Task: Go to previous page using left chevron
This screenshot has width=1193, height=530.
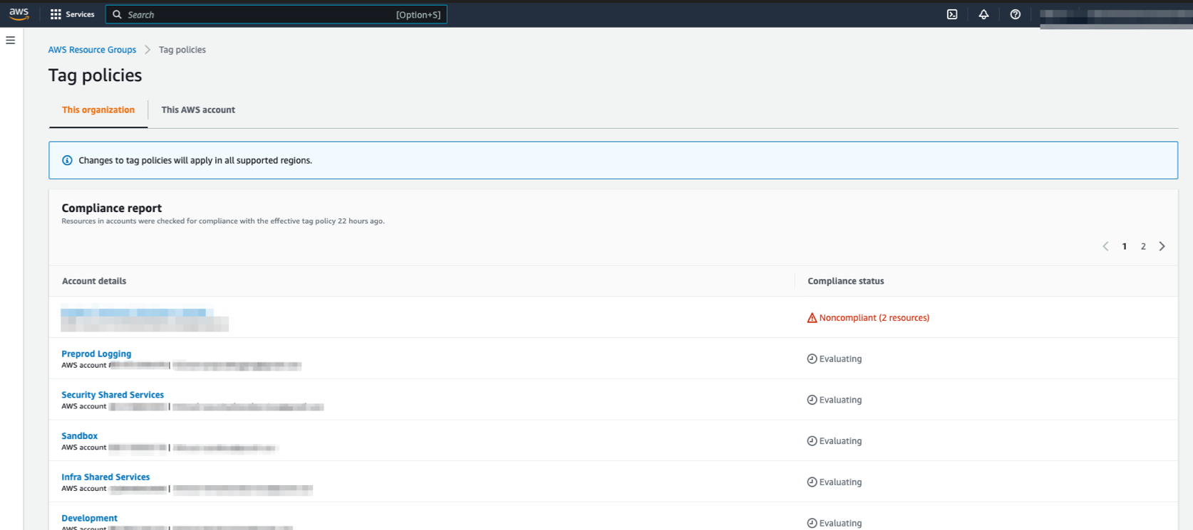Action: pos(1105,246)
